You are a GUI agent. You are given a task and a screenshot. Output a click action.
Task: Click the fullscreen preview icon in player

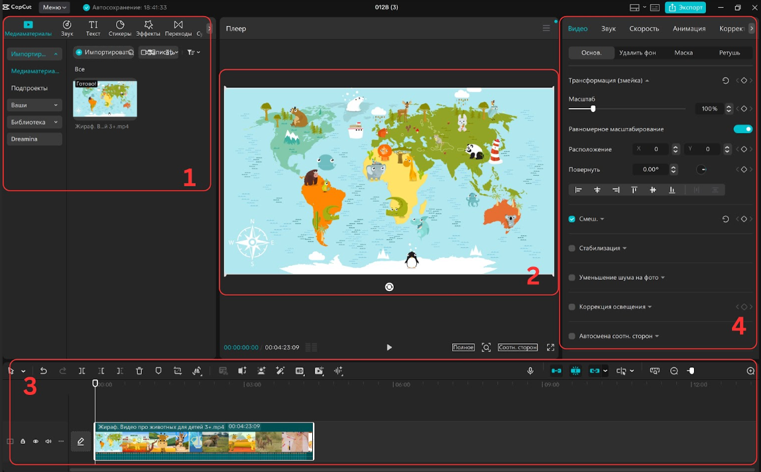550,347
